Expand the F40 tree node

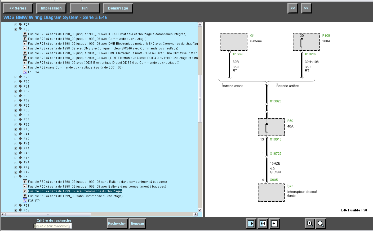(x=16, y=129)
